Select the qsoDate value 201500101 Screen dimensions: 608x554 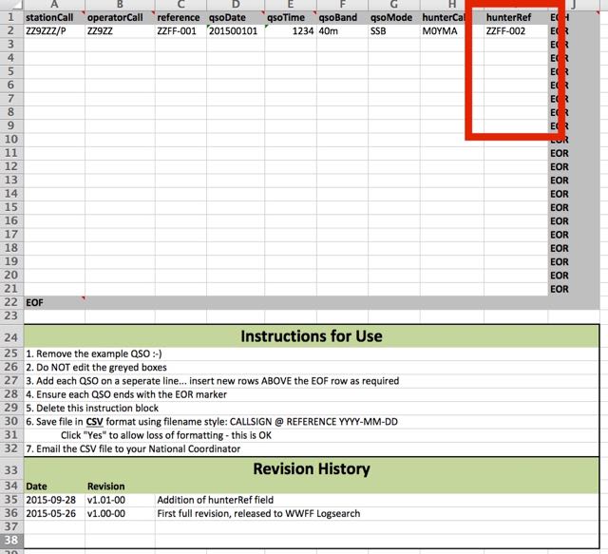pyautogui.click(x=234, y=30)
